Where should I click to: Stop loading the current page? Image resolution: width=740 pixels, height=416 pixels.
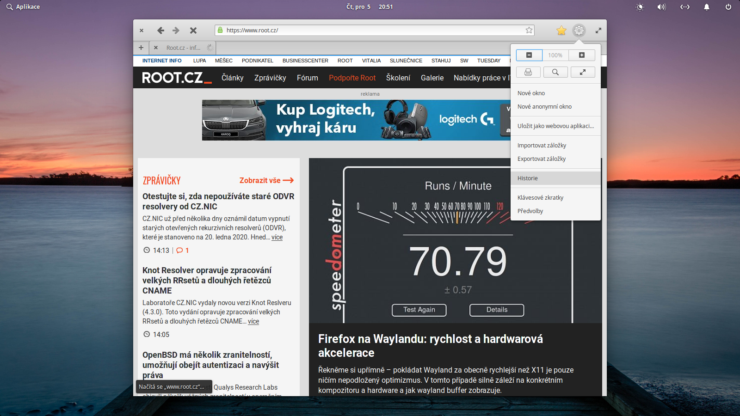tap(193, 30)
